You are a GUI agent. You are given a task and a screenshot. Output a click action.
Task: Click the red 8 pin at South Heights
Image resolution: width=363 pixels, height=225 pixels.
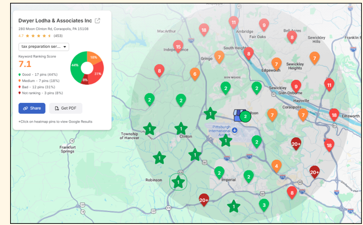[x=249, y=53]
